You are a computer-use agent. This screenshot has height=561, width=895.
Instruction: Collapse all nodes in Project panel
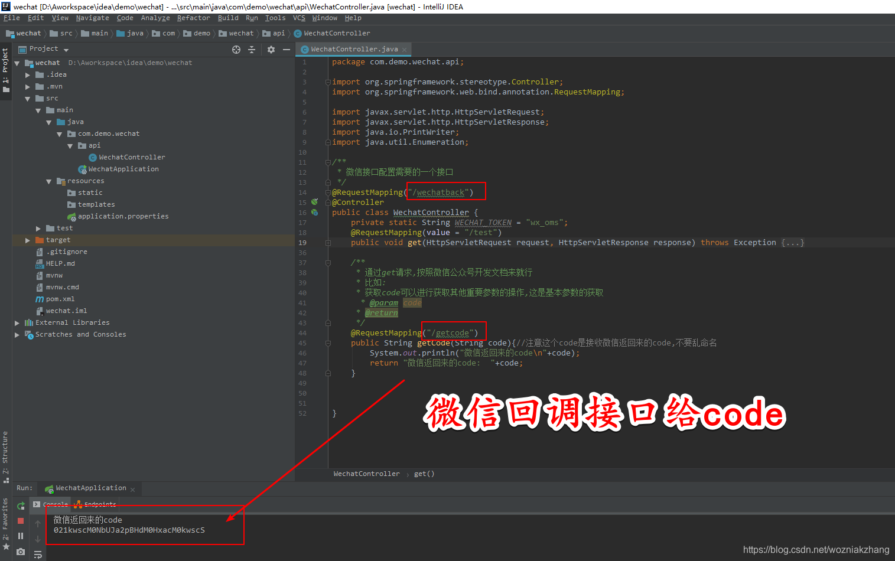point(252,50)
